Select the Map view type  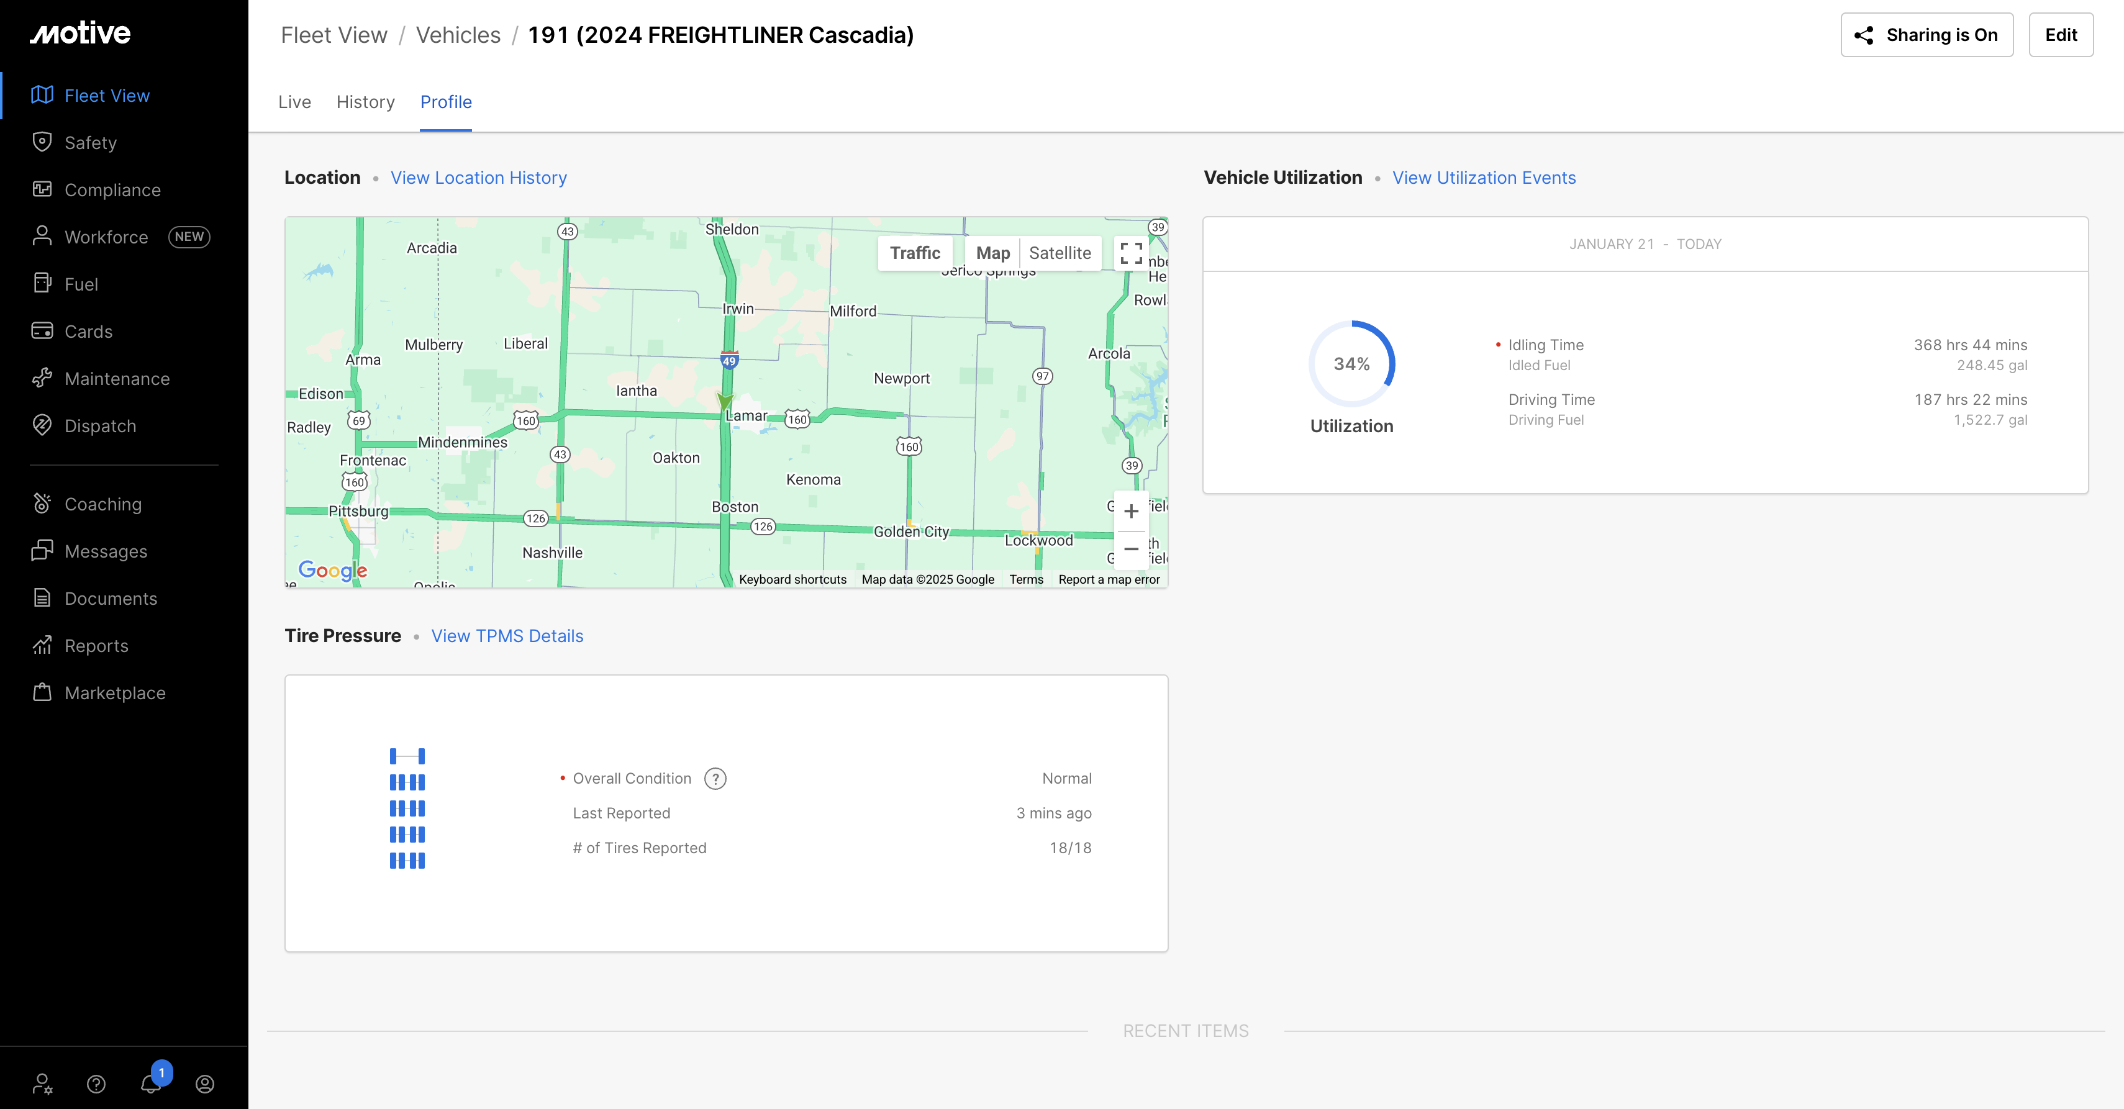click(x=992, y=253)
